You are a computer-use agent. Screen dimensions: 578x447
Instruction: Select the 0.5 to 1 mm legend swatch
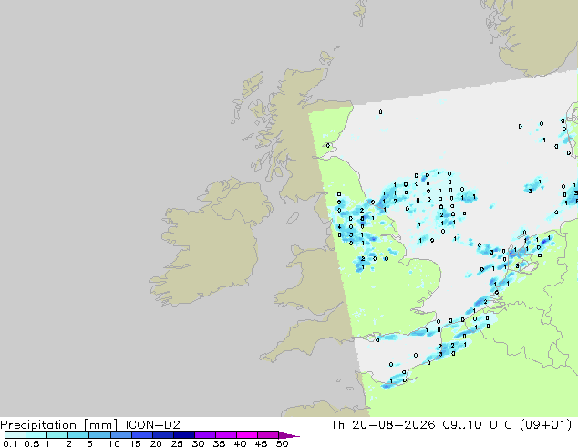pos(36,435)
